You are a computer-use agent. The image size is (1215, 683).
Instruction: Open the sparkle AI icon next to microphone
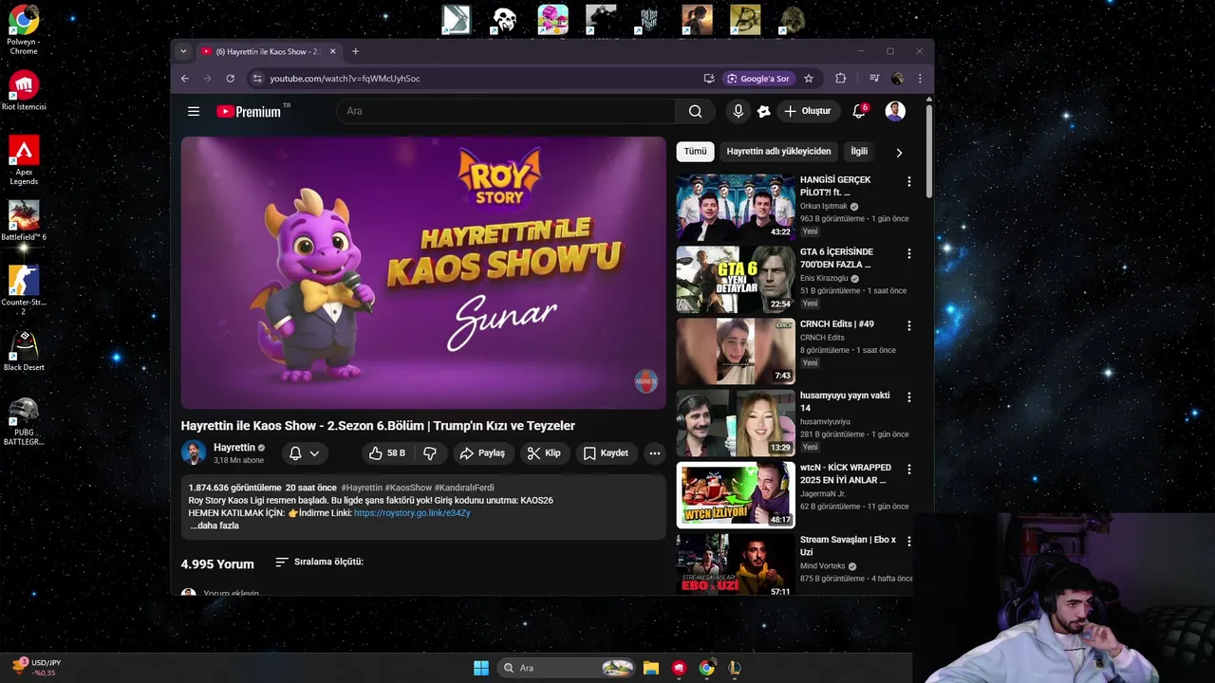point(764,111)
